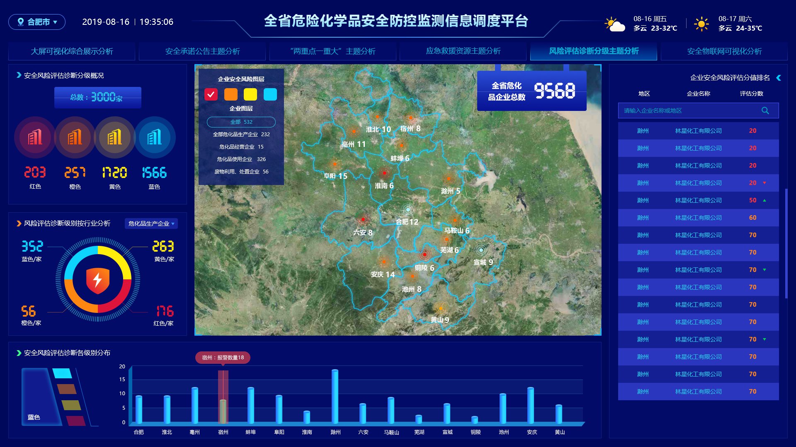The width and height of the screenshot is (796, 447).
Task: Select 危化品使用企业 326 layer option
Action: click(241, 159)
